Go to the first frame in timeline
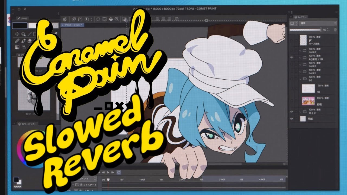347x195 pixels. [x=99, y=172]
